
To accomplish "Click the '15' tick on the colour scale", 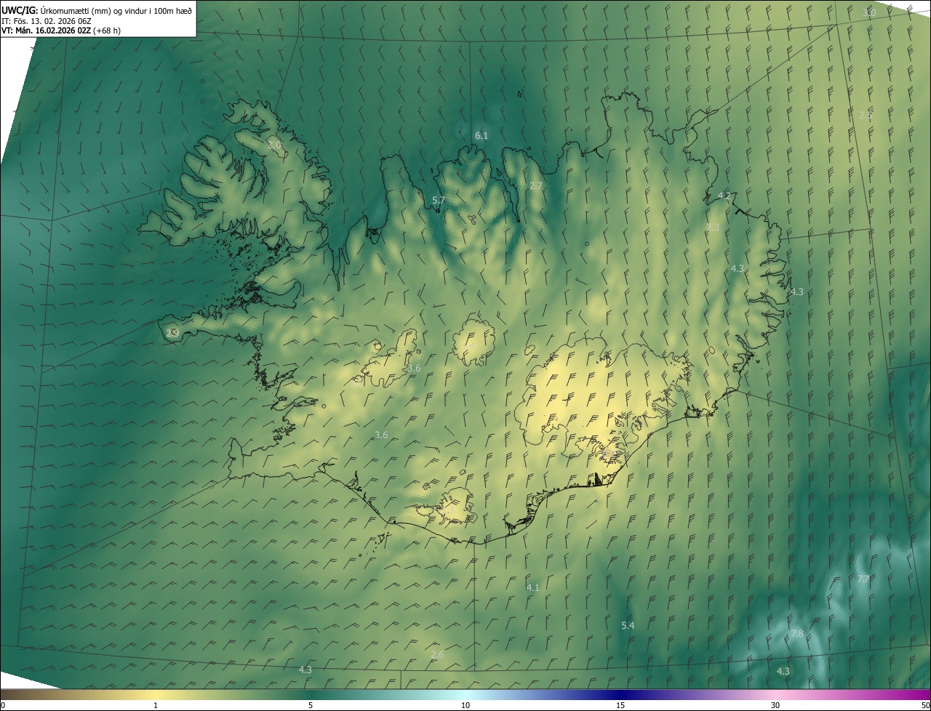I will (620, 706).
